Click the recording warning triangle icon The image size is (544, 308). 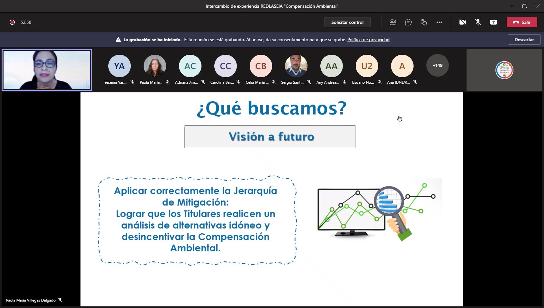(x=118, y=40)
